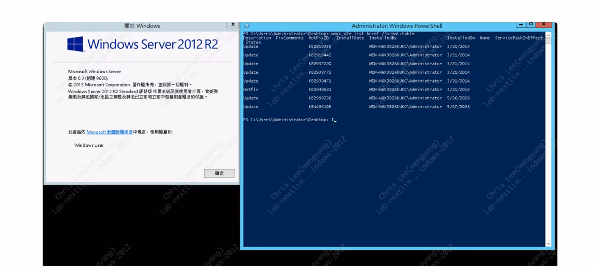Click the KB2999226 hotfix ID

tap(320, 98)
